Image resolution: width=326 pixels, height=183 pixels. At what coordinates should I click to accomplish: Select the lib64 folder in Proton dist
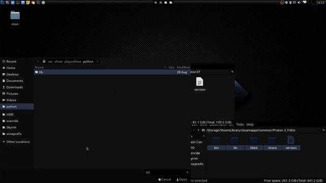254,143
